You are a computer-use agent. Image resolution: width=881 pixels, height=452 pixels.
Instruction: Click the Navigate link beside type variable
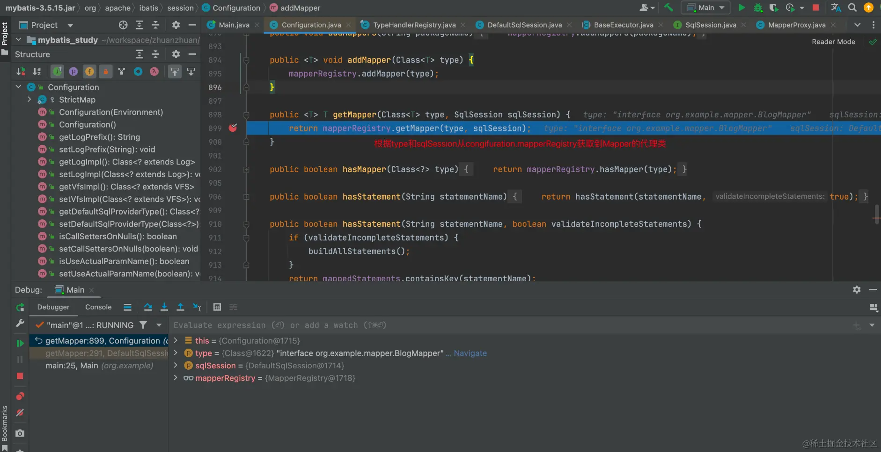pyautogui.click(x=470, y=353)
